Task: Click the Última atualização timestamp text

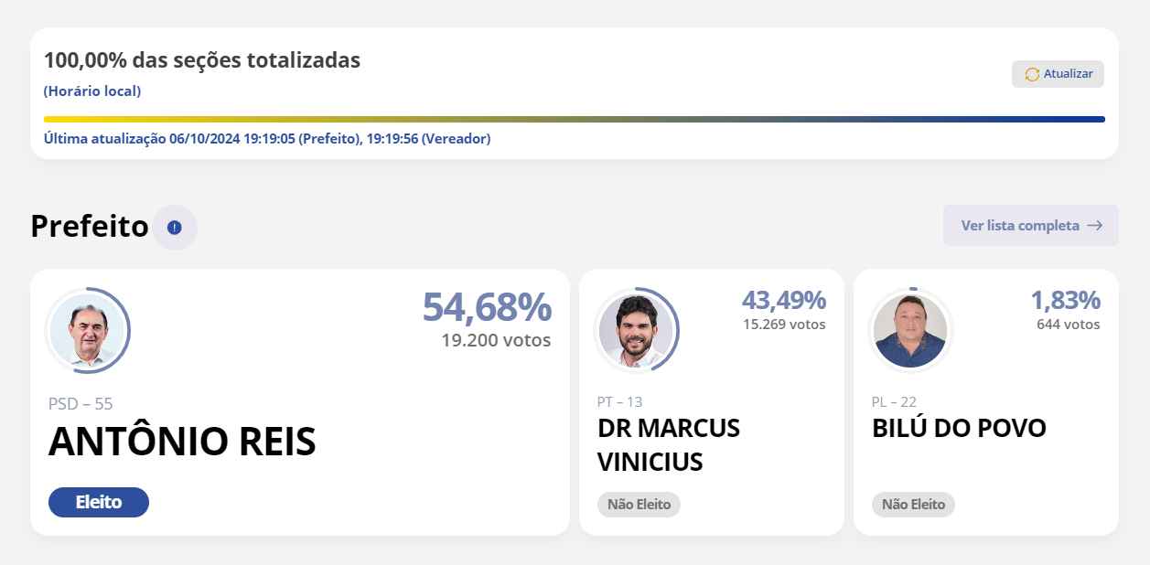Action: tap(267, 139)
